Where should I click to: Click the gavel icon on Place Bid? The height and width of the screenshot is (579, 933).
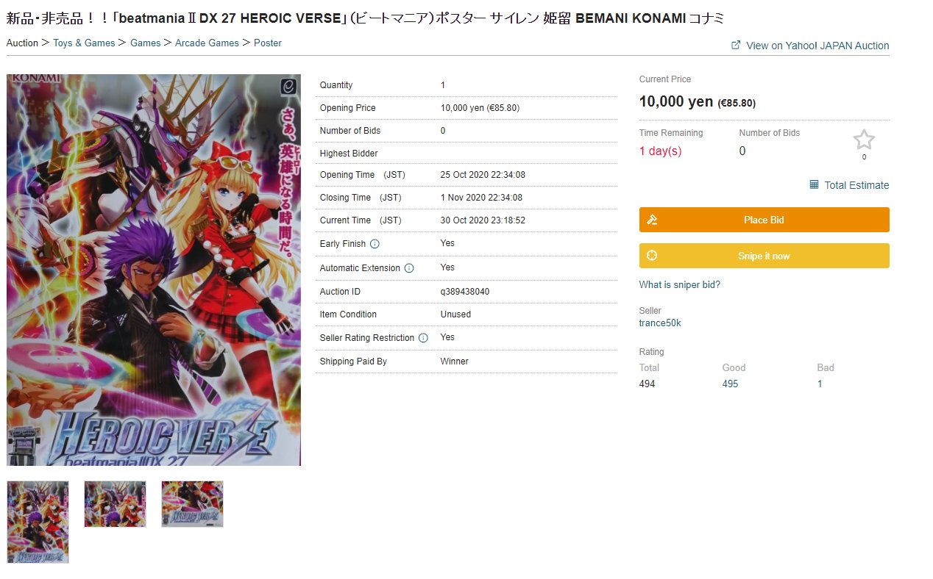(652, 220)
